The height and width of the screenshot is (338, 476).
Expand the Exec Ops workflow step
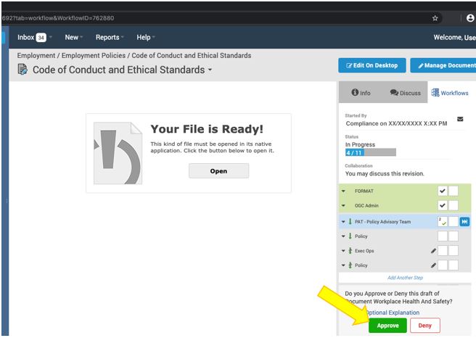tap(343, 251)
